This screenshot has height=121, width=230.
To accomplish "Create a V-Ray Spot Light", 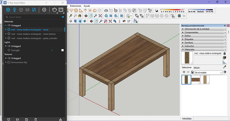I will click(x=81, y=10).
